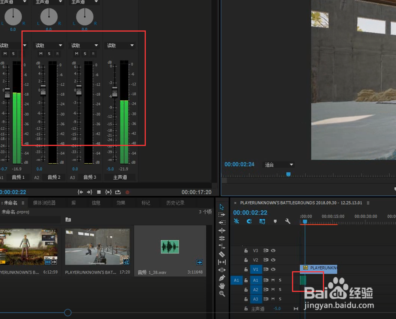Switch to the 历史记录 tab
The image size is (396, 319).
tap(175, 203)
